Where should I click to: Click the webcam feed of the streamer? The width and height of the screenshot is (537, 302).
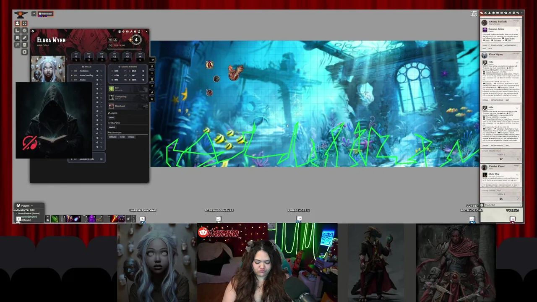(x=267, y=263)
